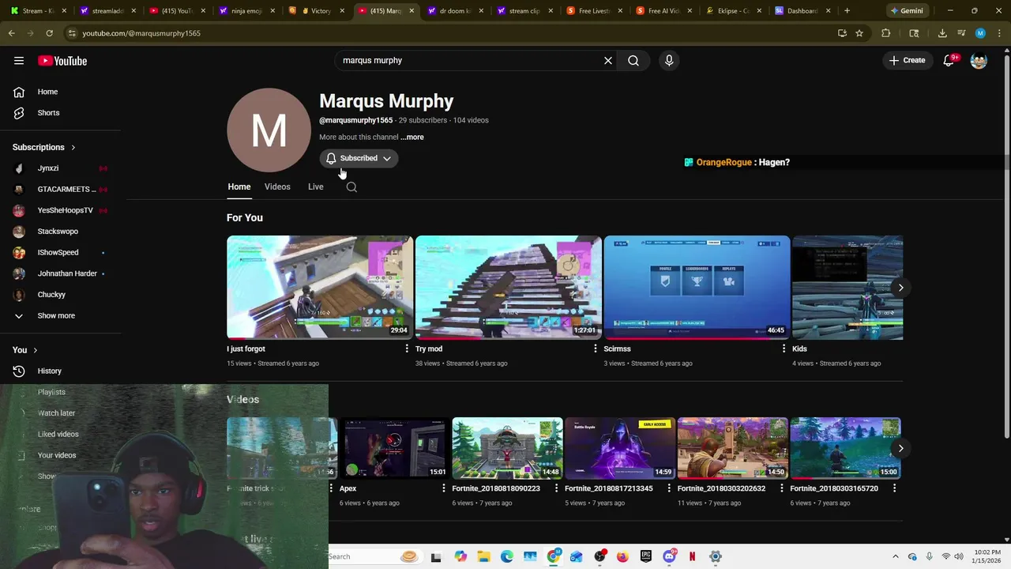Show next For You videos arrow
The image size is (1011, 569).
(x=900, y=288)
